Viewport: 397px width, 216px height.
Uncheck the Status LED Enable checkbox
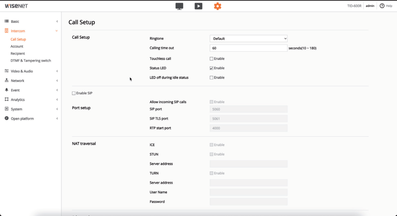[211, 68]
